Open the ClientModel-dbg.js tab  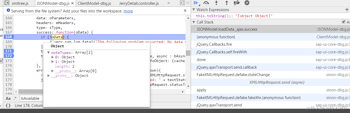94,3
